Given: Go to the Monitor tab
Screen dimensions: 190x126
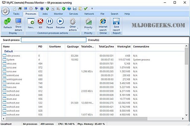Looking at the screenshot, I should (58, 14).
